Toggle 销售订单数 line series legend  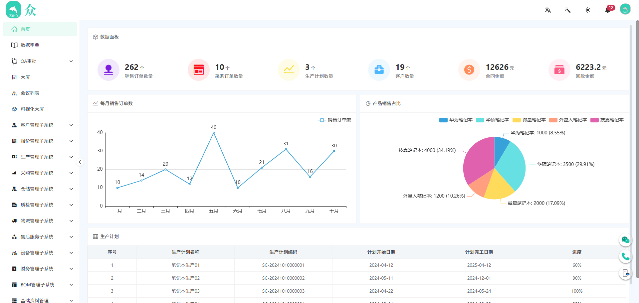pyautogui.click(x=334, y=120)
